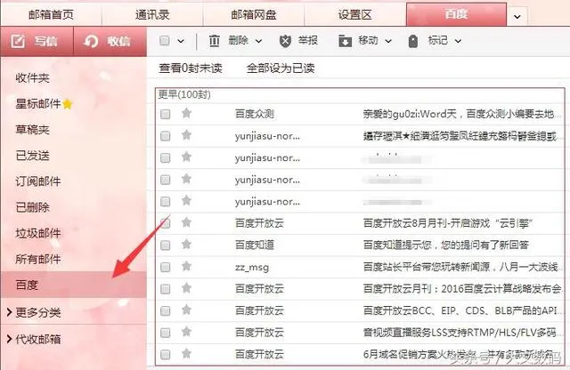
Task: Star the BCC、EIP、CDS email
Action: (186, 310)
